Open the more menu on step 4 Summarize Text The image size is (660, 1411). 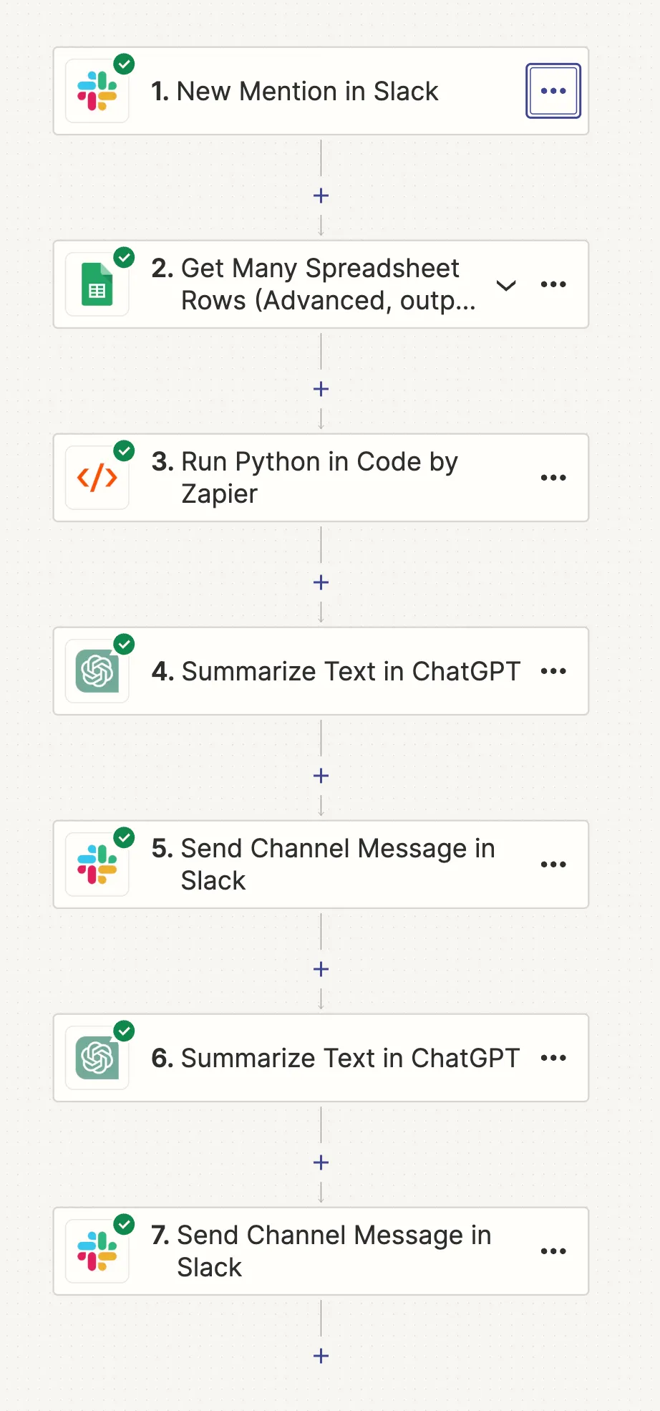(x=553, y=671)
